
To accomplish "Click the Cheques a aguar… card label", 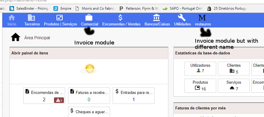I will (x=92, y=112).
